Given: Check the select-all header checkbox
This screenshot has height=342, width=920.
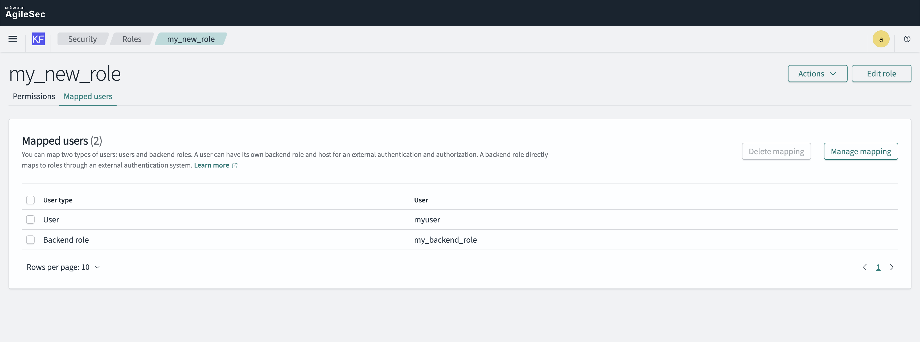Looking at the screenshot, I should click(x=30, y=200).
